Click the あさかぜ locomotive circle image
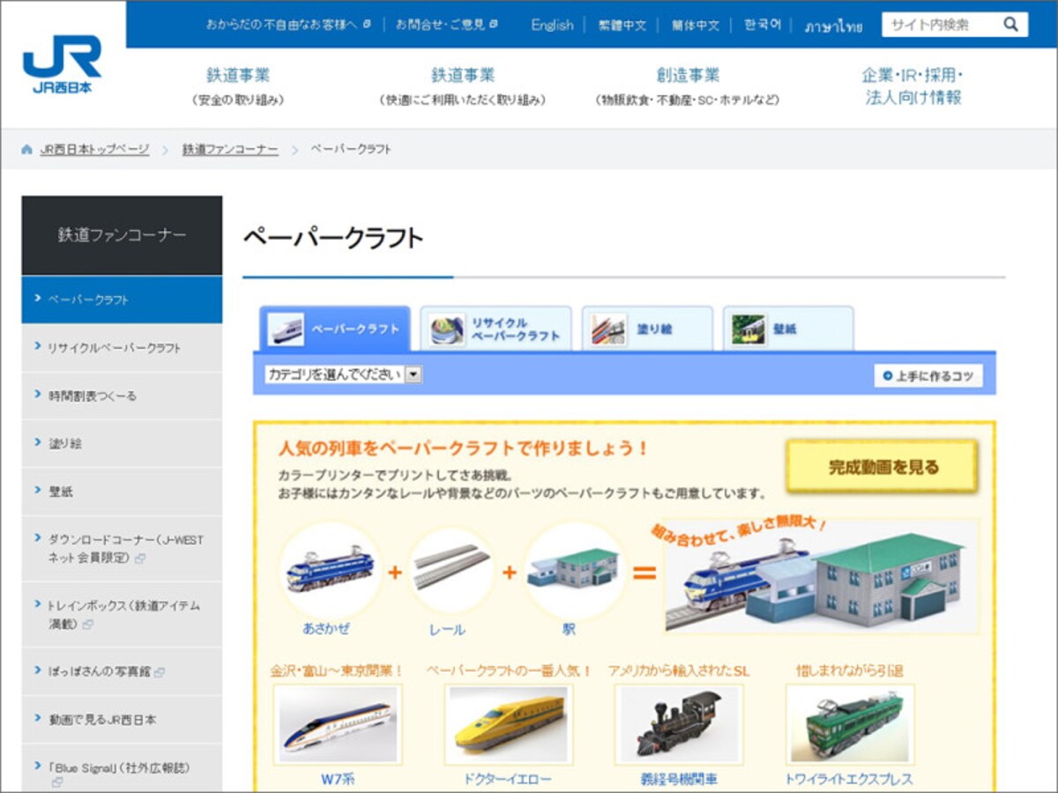This screenshot has height=793, width=1058. pyautogui.click(x=331, y=572)
